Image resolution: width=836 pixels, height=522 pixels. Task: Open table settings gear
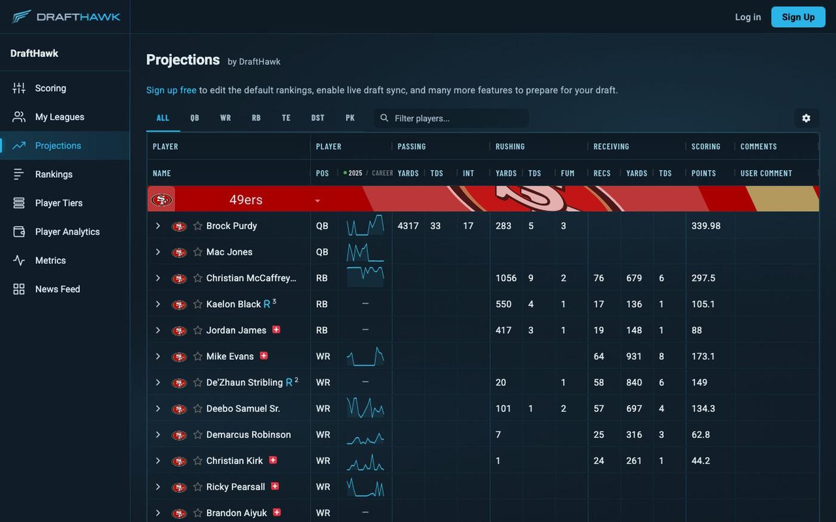[x=806, y=118]
